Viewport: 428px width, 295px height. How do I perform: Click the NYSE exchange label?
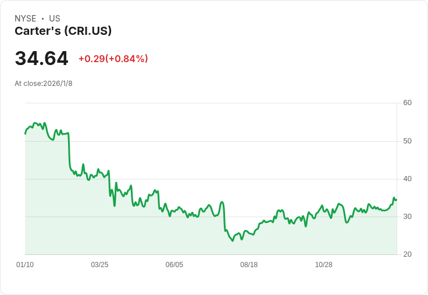click(25, 19)
